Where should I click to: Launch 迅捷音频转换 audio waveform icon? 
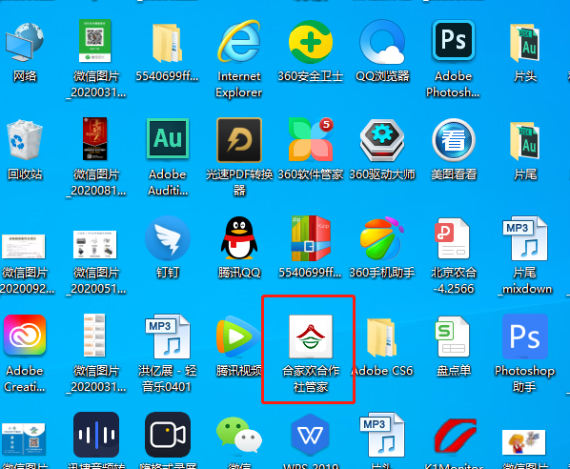click(x=96, y=435)
